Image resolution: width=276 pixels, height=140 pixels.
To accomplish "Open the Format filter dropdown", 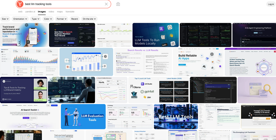I will pyautogui.click(x=62, y=19).
